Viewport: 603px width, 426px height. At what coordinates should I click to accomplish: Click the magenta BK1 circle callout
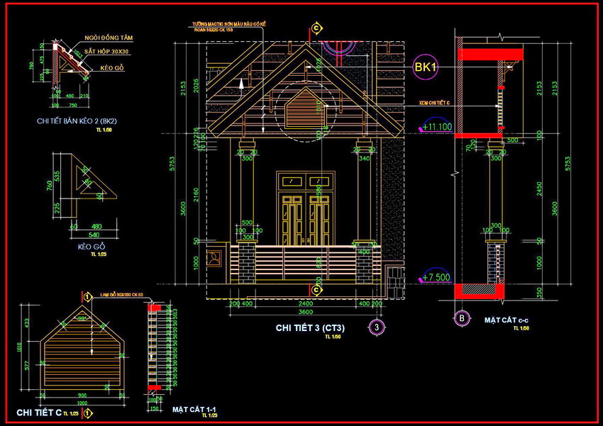click(x=426, y=68)
